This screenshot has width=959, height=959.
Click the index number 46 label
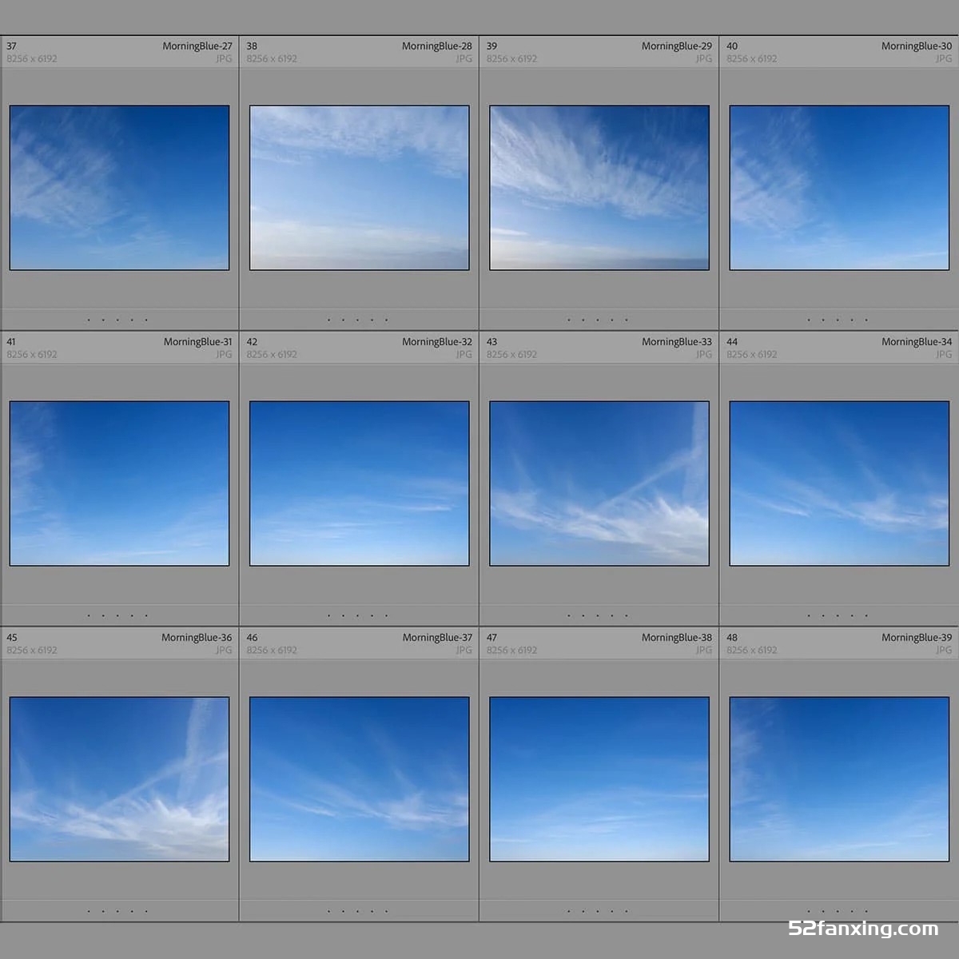pos(252,638)
